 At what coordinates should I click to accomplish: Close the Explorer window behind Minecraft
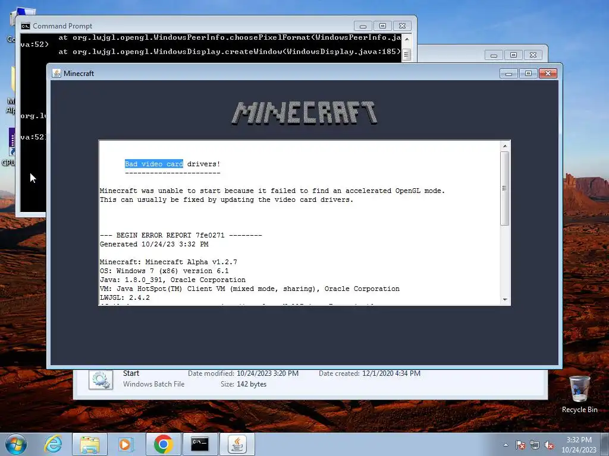533,55
